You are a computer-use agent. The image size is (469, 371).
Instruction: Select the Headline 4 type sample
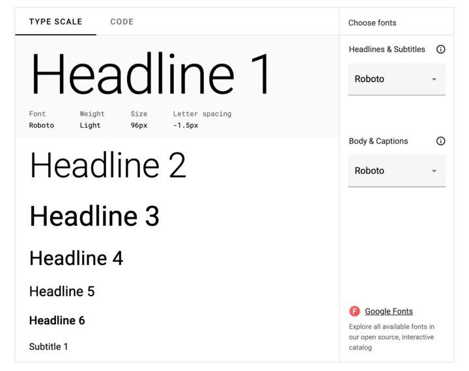(x=76, y=258)
